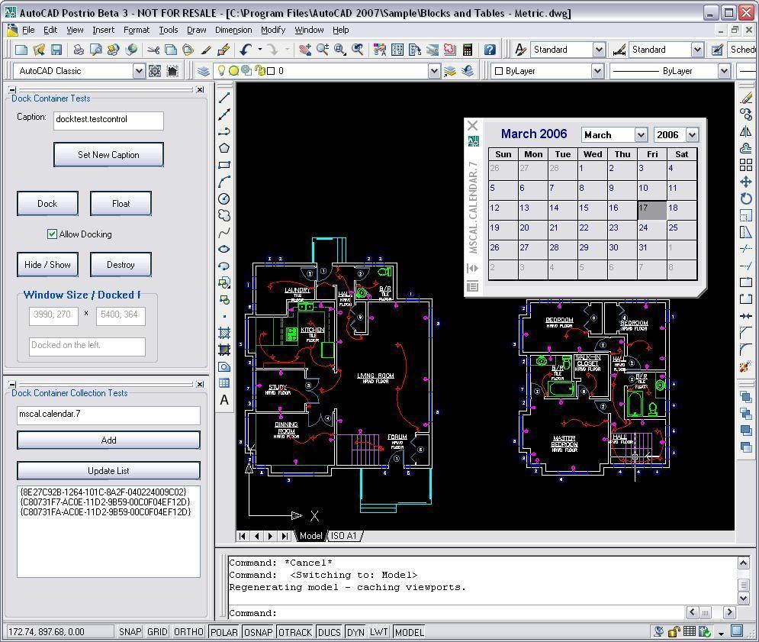Open the ByLayer color control
The width and height of the screenshot is (759, 642).
(x=597, y=71)
